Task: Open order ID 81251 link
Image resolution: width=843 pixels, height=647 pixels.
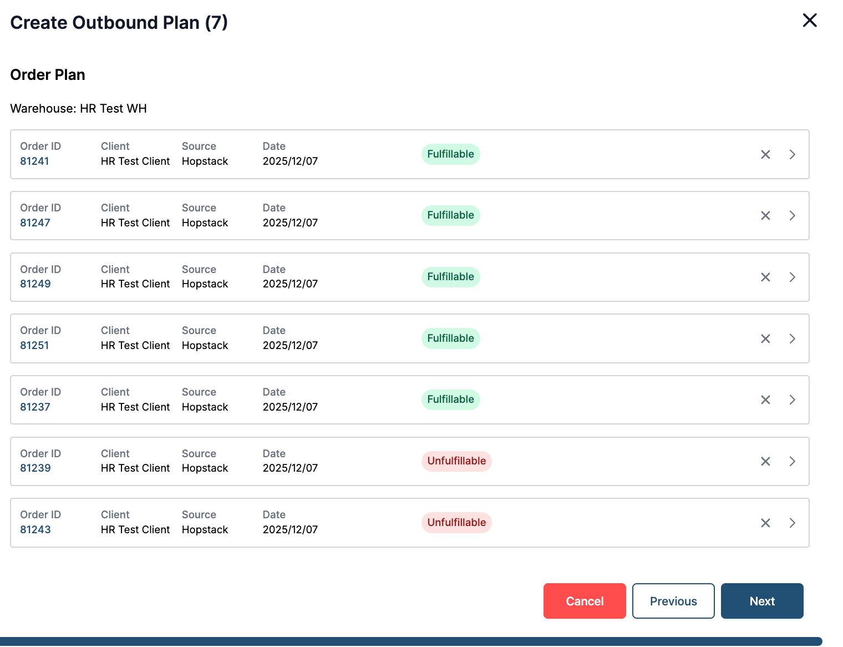Action: 34,346
